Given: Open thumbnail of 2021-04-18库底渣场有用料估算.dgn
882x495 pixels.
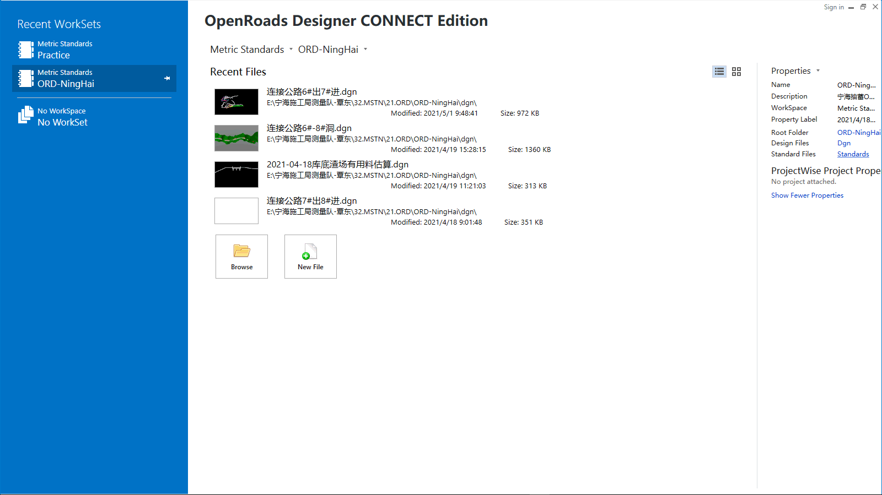Looking at the screenshot, I should [x=236, y=175].
